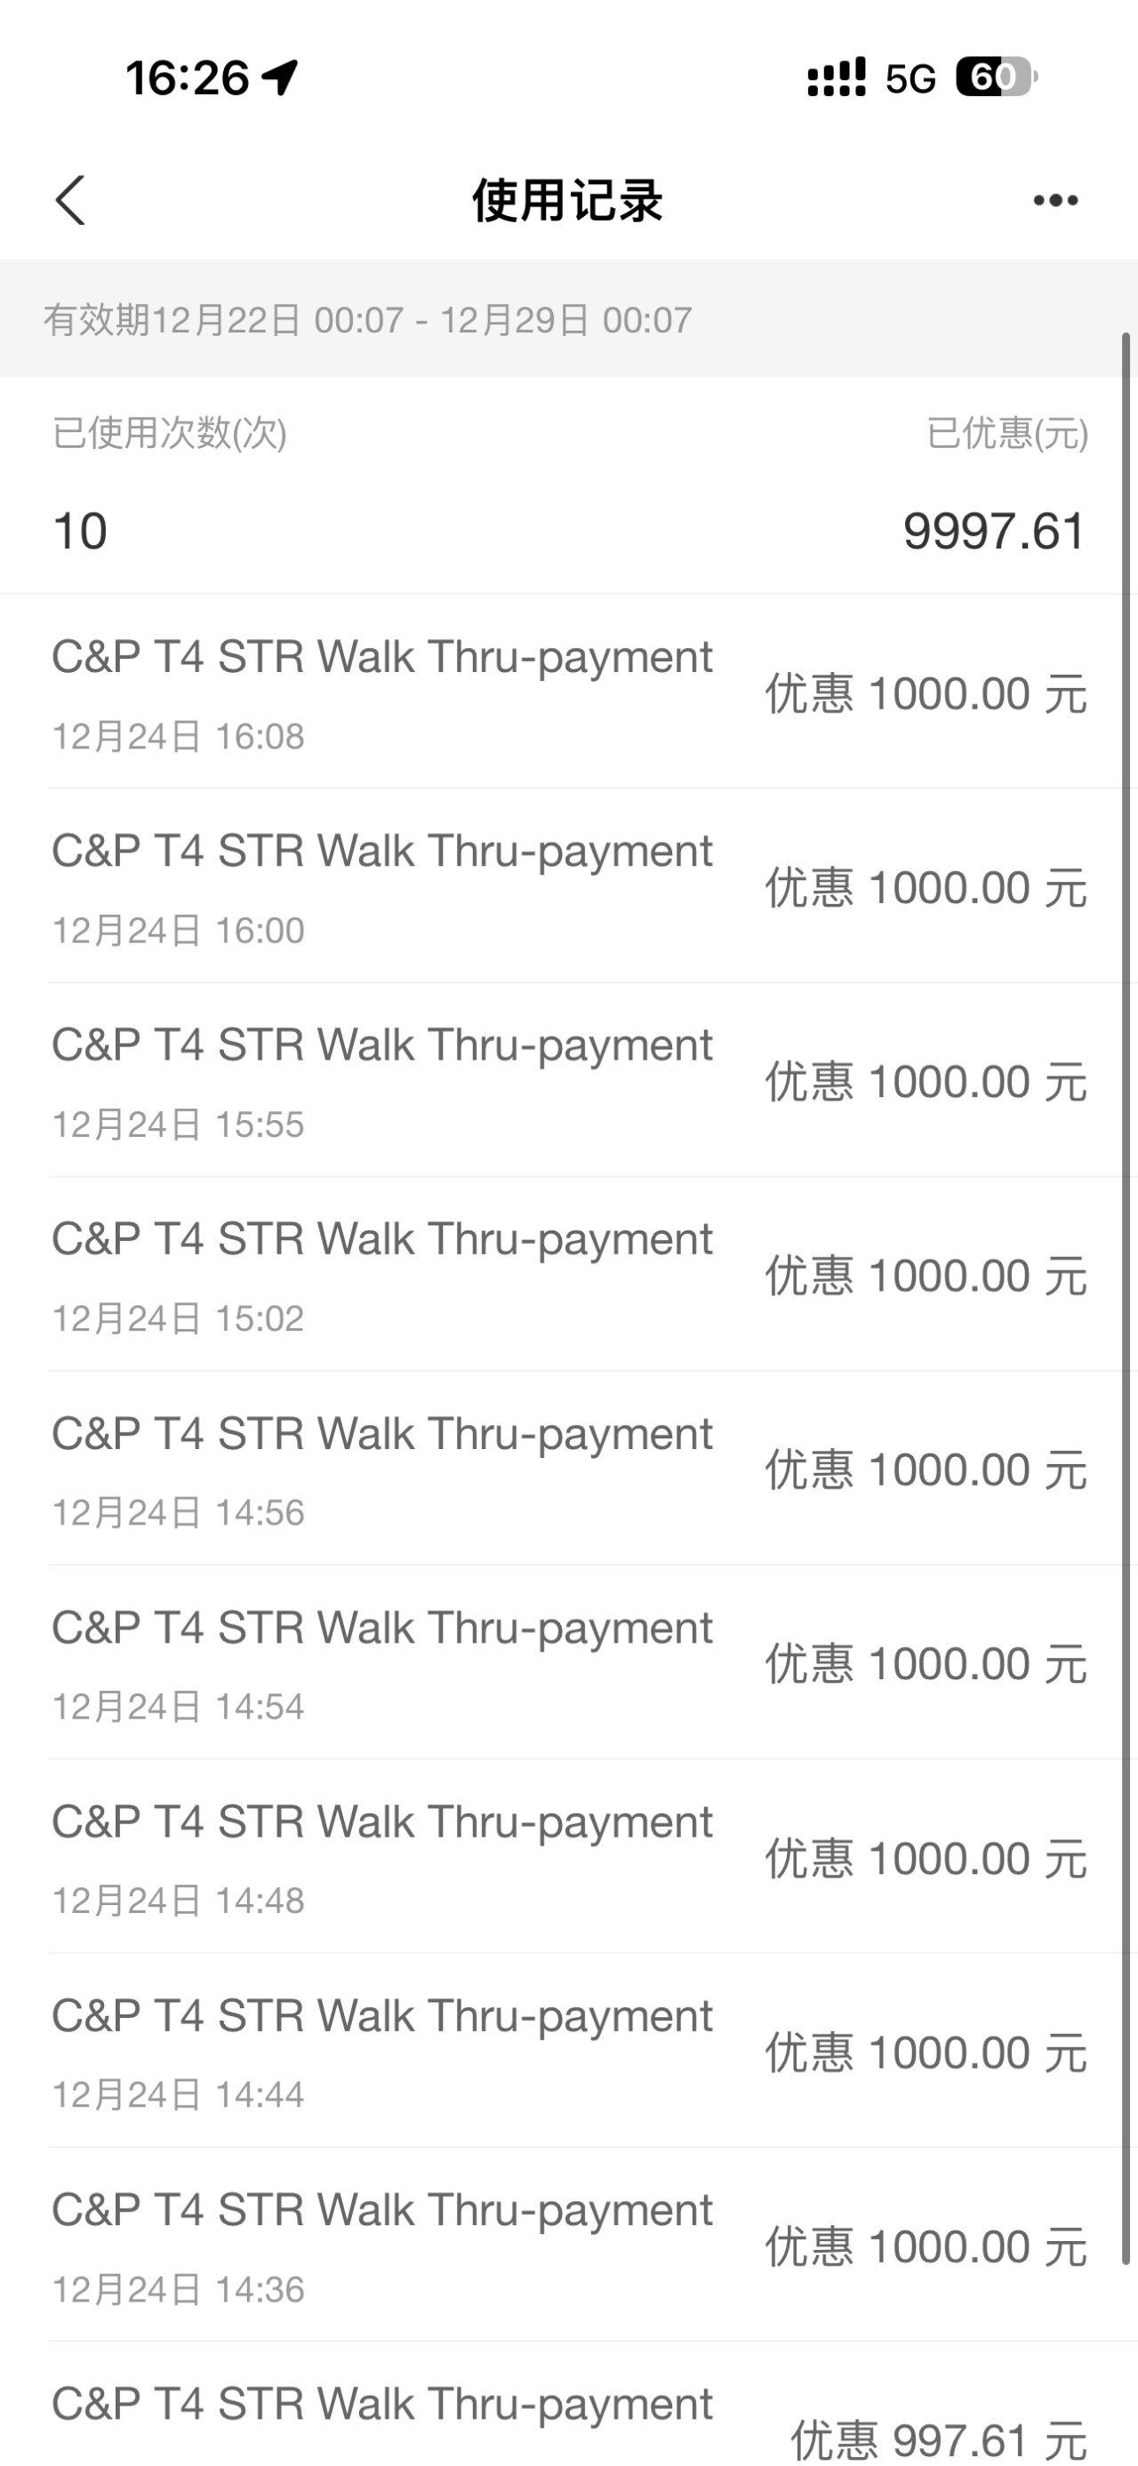Tap the 使用记录 page title
The height and width of the screenshot is (2466, 1138).
coord(567,201)
